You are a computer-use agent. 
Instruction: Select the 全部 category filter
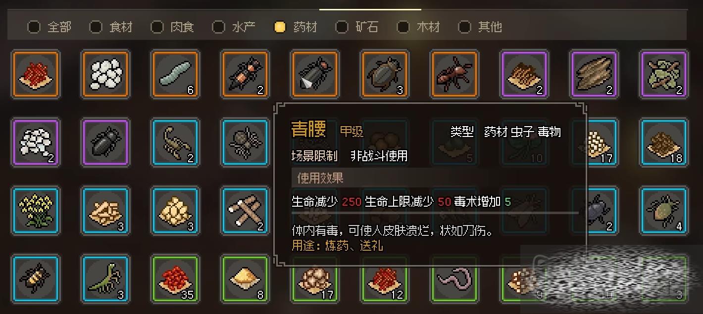pos(49,27)
